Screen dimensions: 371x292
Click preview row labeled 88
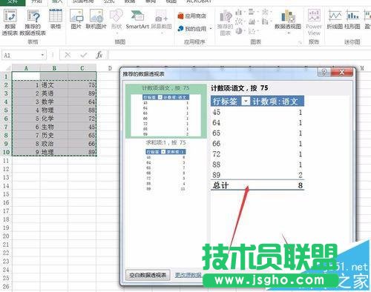tap(257, 165)
